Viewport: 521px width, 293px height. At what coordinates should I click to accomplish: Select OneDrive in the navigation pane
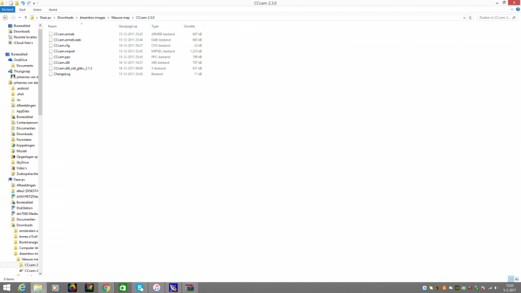[20, 60]
